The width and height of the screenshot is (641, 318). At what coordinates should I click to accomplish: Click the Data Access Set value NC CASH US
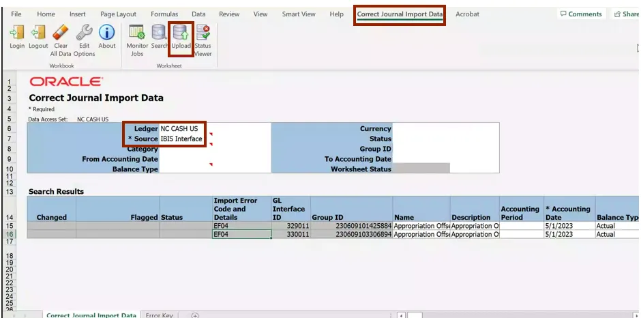pos(93,119)
